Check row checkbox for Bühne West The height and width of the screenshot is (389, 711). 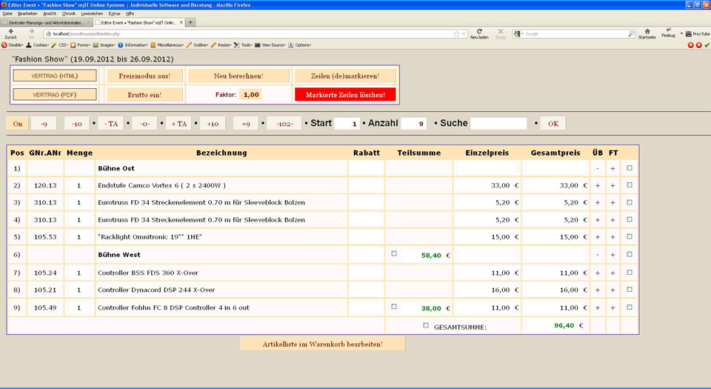pos(630,254)
